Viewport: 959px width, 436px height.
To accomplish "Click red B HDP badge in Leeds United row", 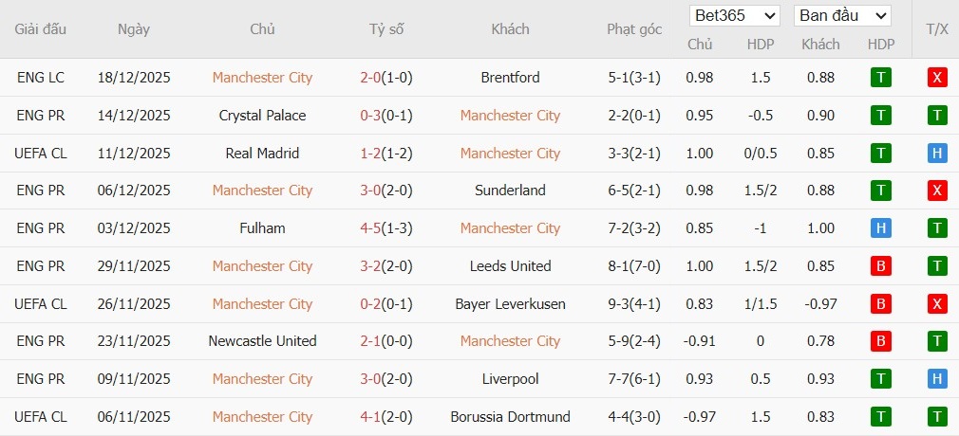I will pos(880,266).
